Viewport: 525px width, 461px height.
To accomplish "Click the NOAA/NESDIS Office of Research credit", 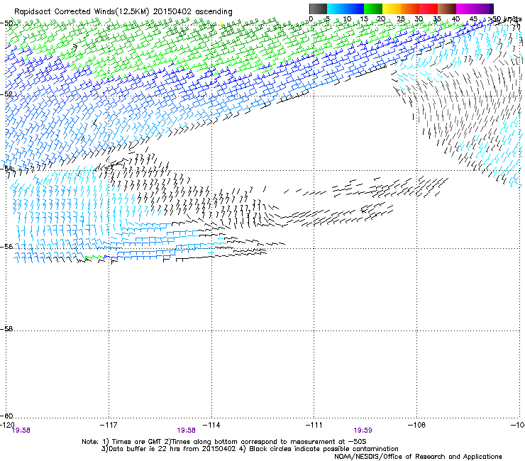I will tap(418, 457).
